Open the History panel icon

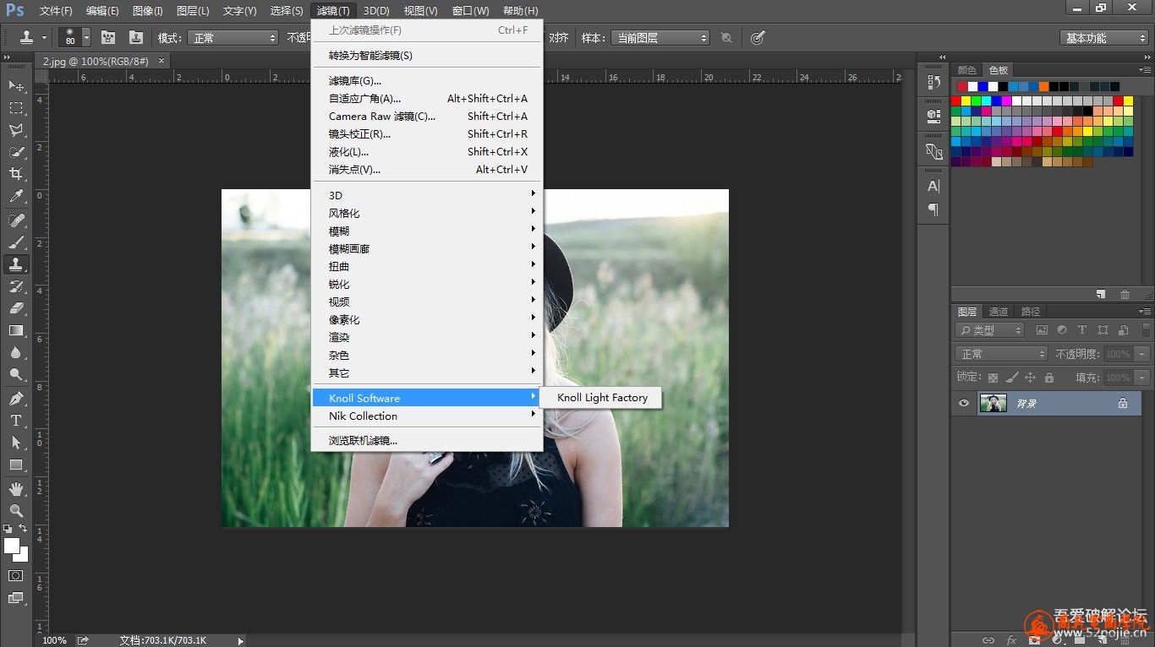(x=933, y=82)
